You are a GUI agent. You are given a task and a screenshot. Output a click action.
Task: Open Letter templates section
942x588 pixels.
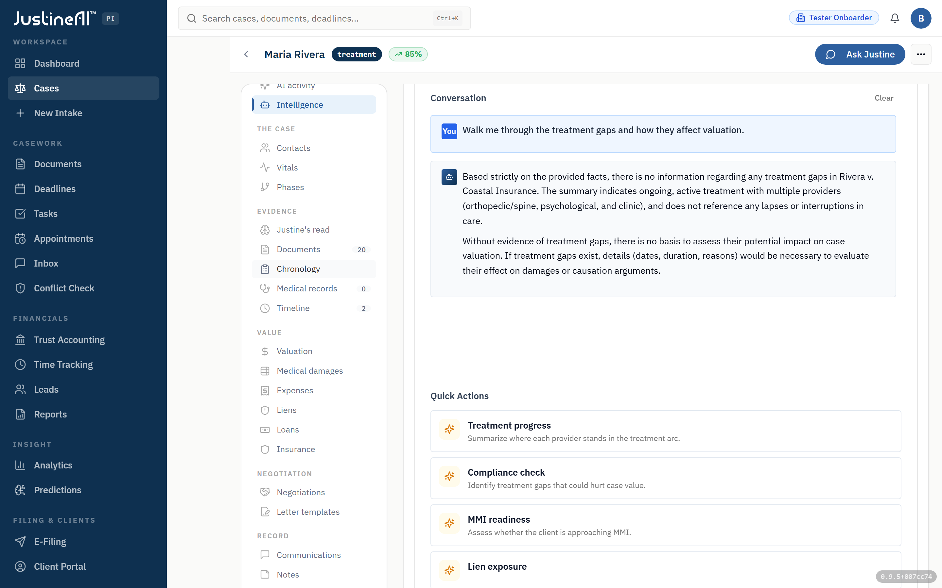[x=314, y=512]
